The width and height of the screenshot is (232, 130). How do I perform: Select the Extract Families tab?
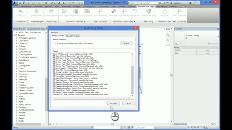(58, 36)
